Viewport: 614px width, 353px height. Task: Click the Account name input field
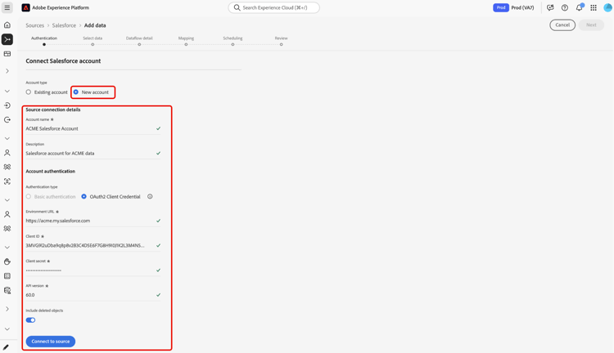[93, 128]
